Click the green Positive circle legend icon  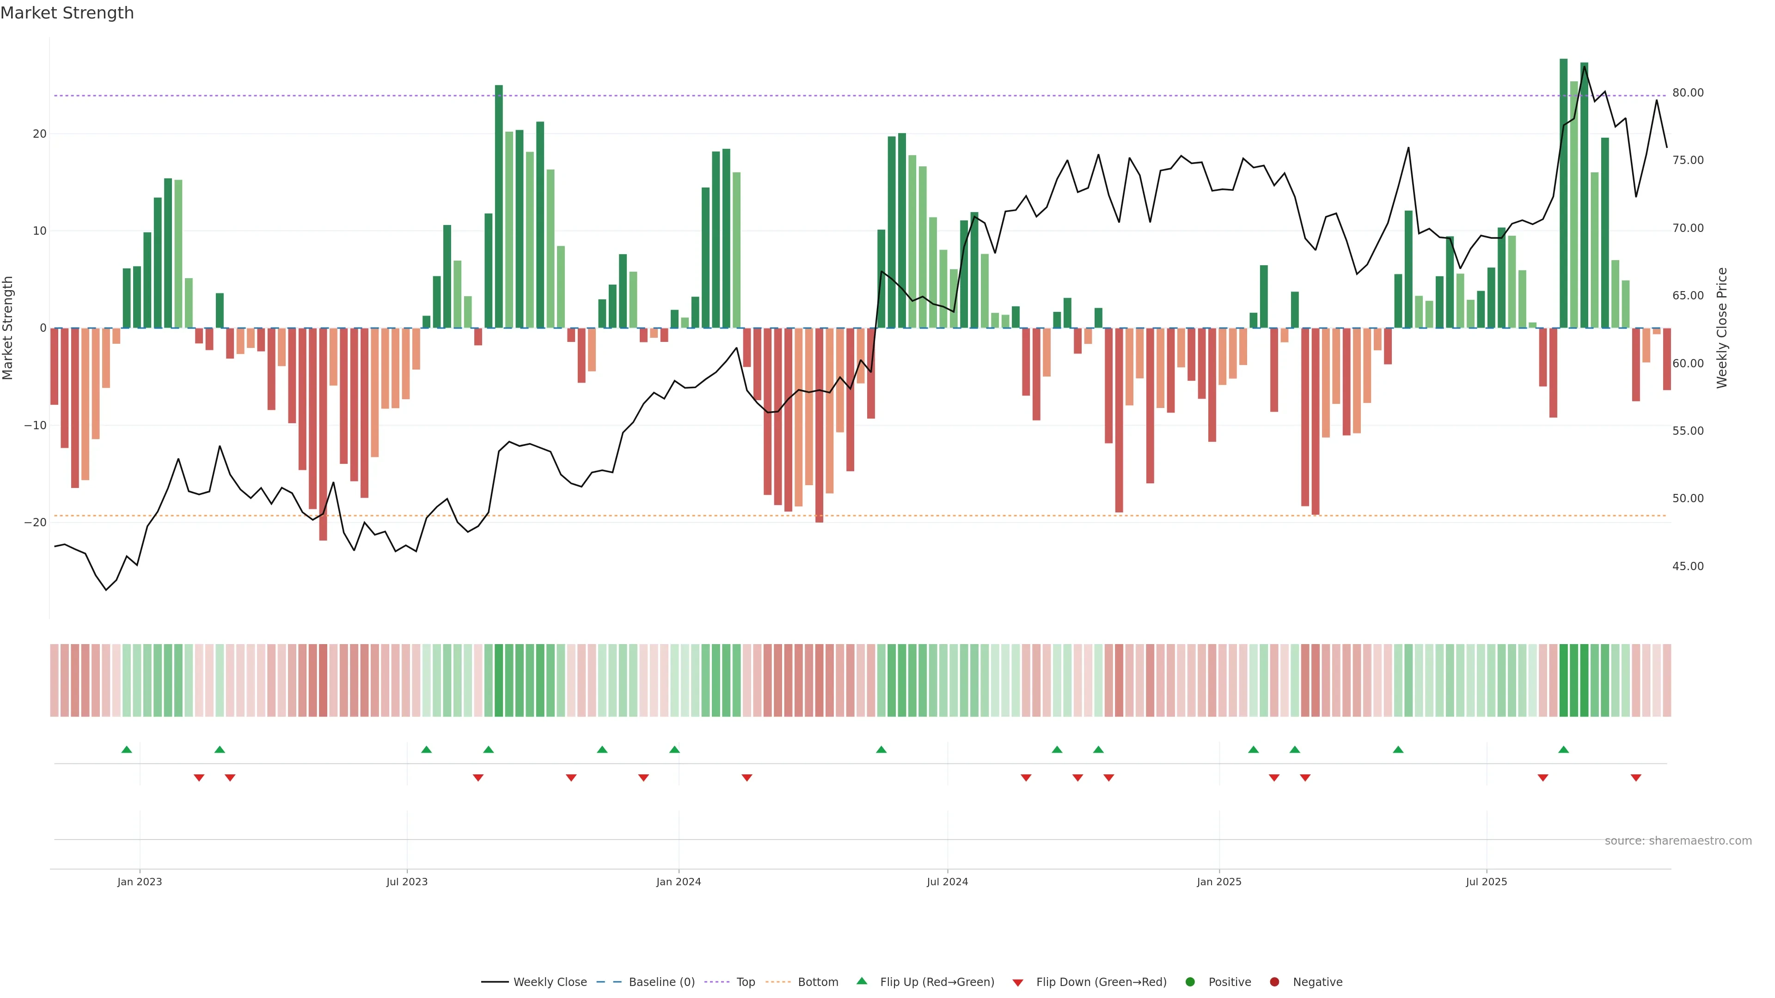coord(1190,981)
